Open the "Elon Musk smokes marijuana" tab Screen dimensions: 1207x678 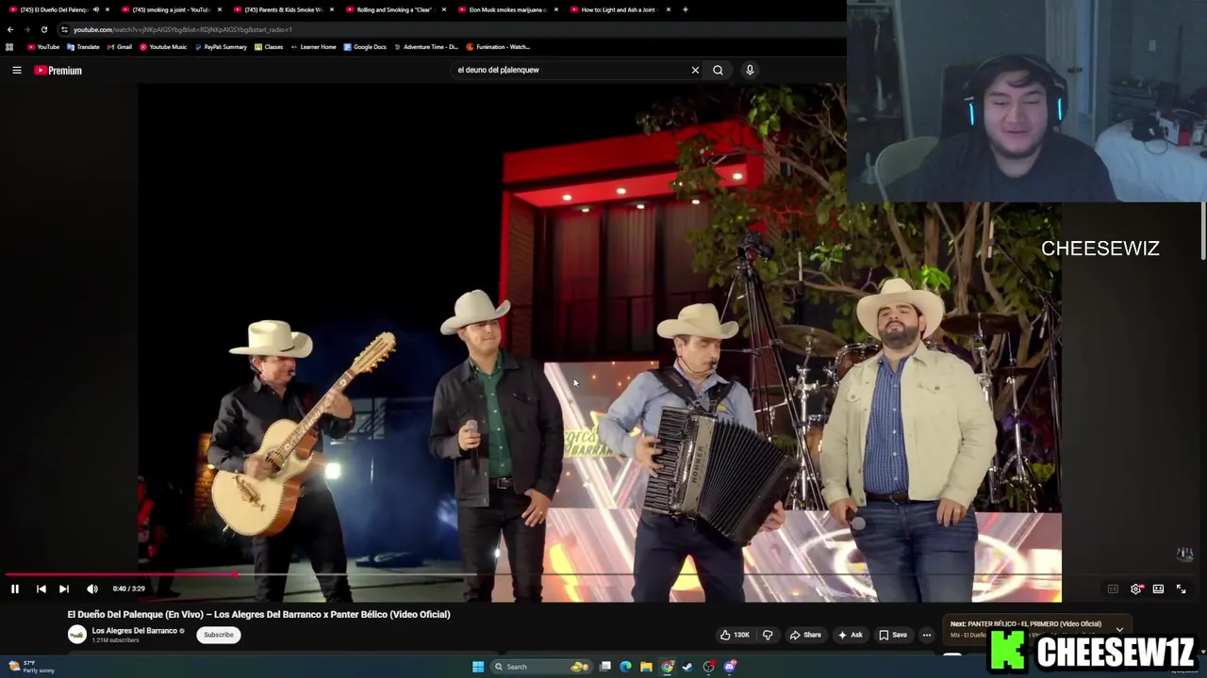(x=506, y=9)
